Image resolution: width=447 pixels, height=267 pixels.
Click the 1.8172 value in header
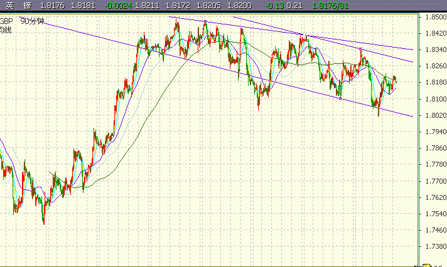click(178, 6)
